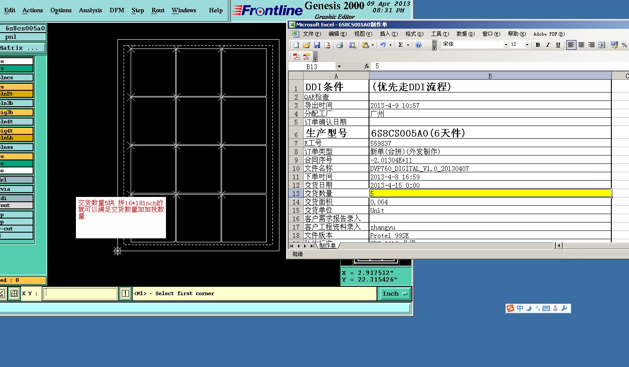The width and height of the screenshot is (629, 367).
Task: Apply Underline formatting in Excel
Action: tap(558, 45)
